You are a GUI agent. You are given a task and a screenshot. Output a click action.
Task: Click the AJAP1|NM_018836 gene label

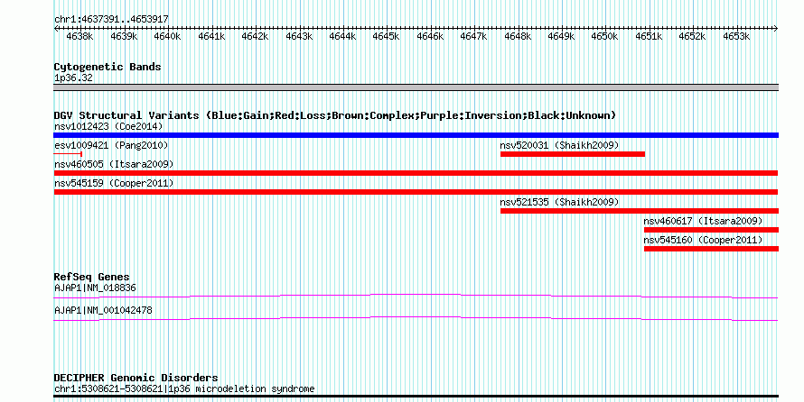coord(95,288)
